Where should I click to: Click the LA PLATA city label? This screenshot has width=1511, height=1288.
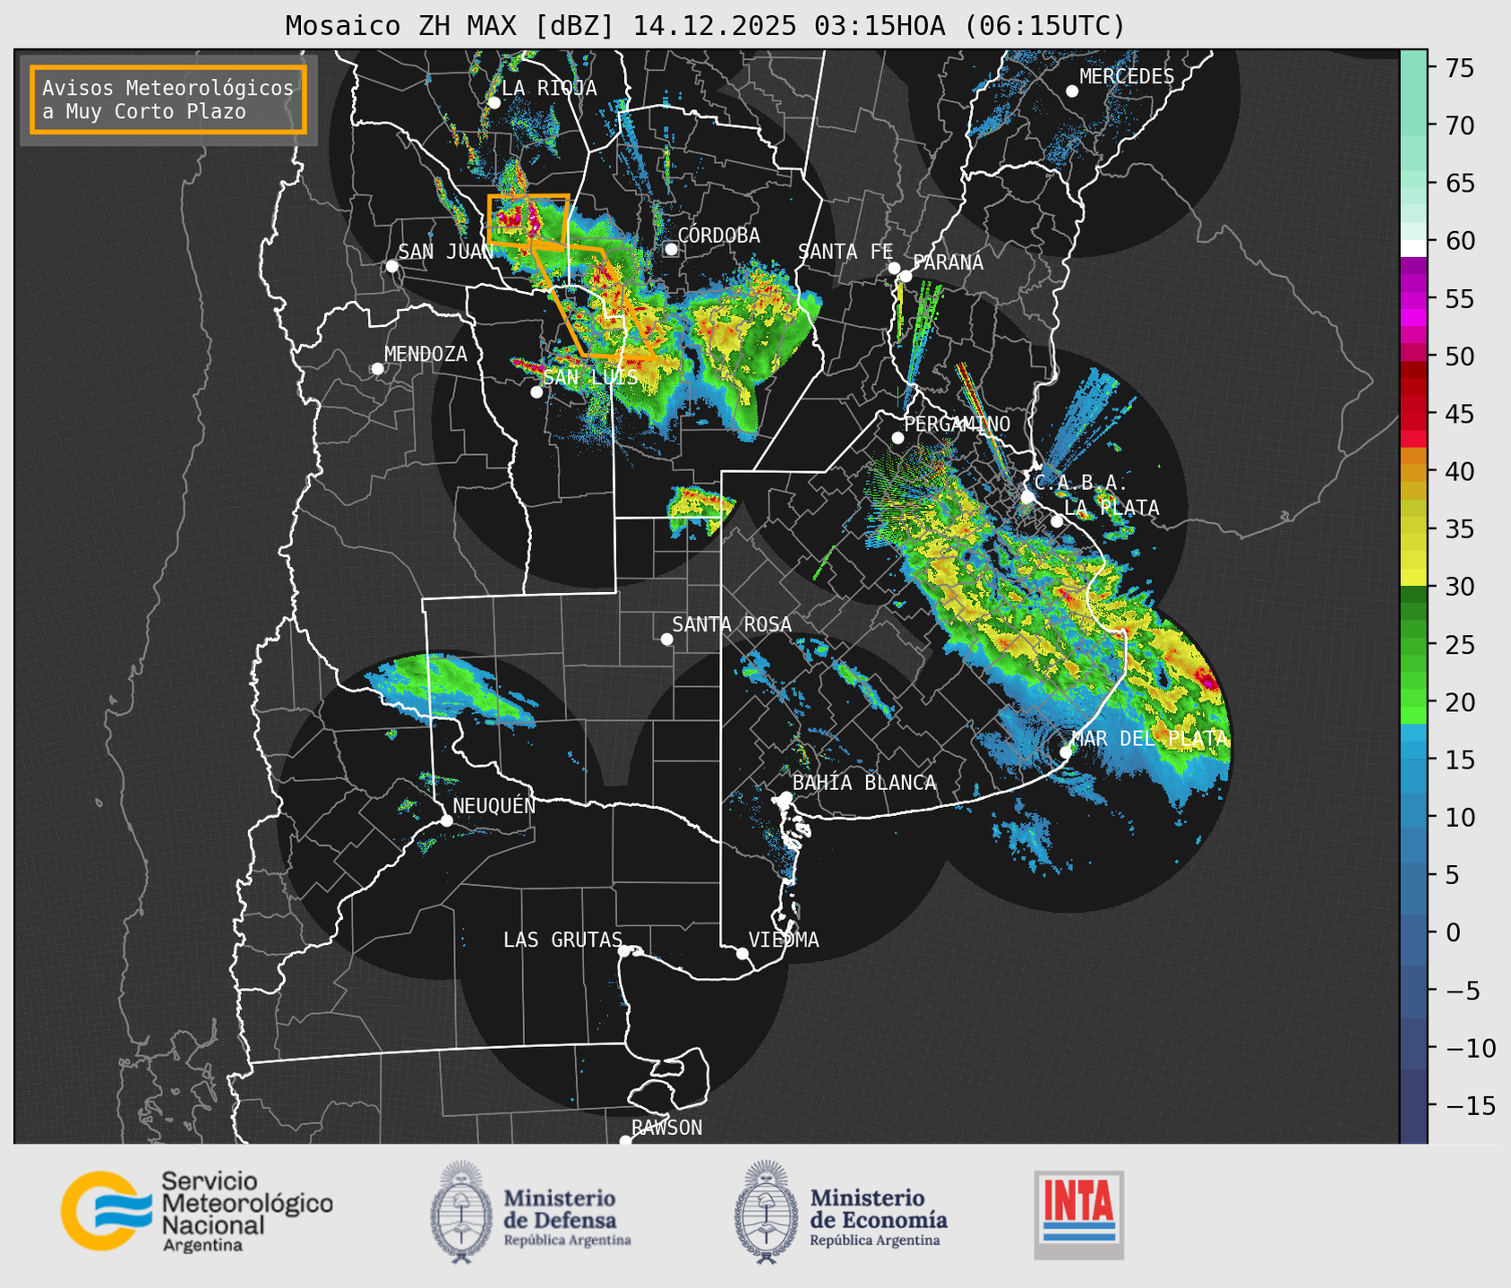pyautogui.click(x=1112, y=508)
